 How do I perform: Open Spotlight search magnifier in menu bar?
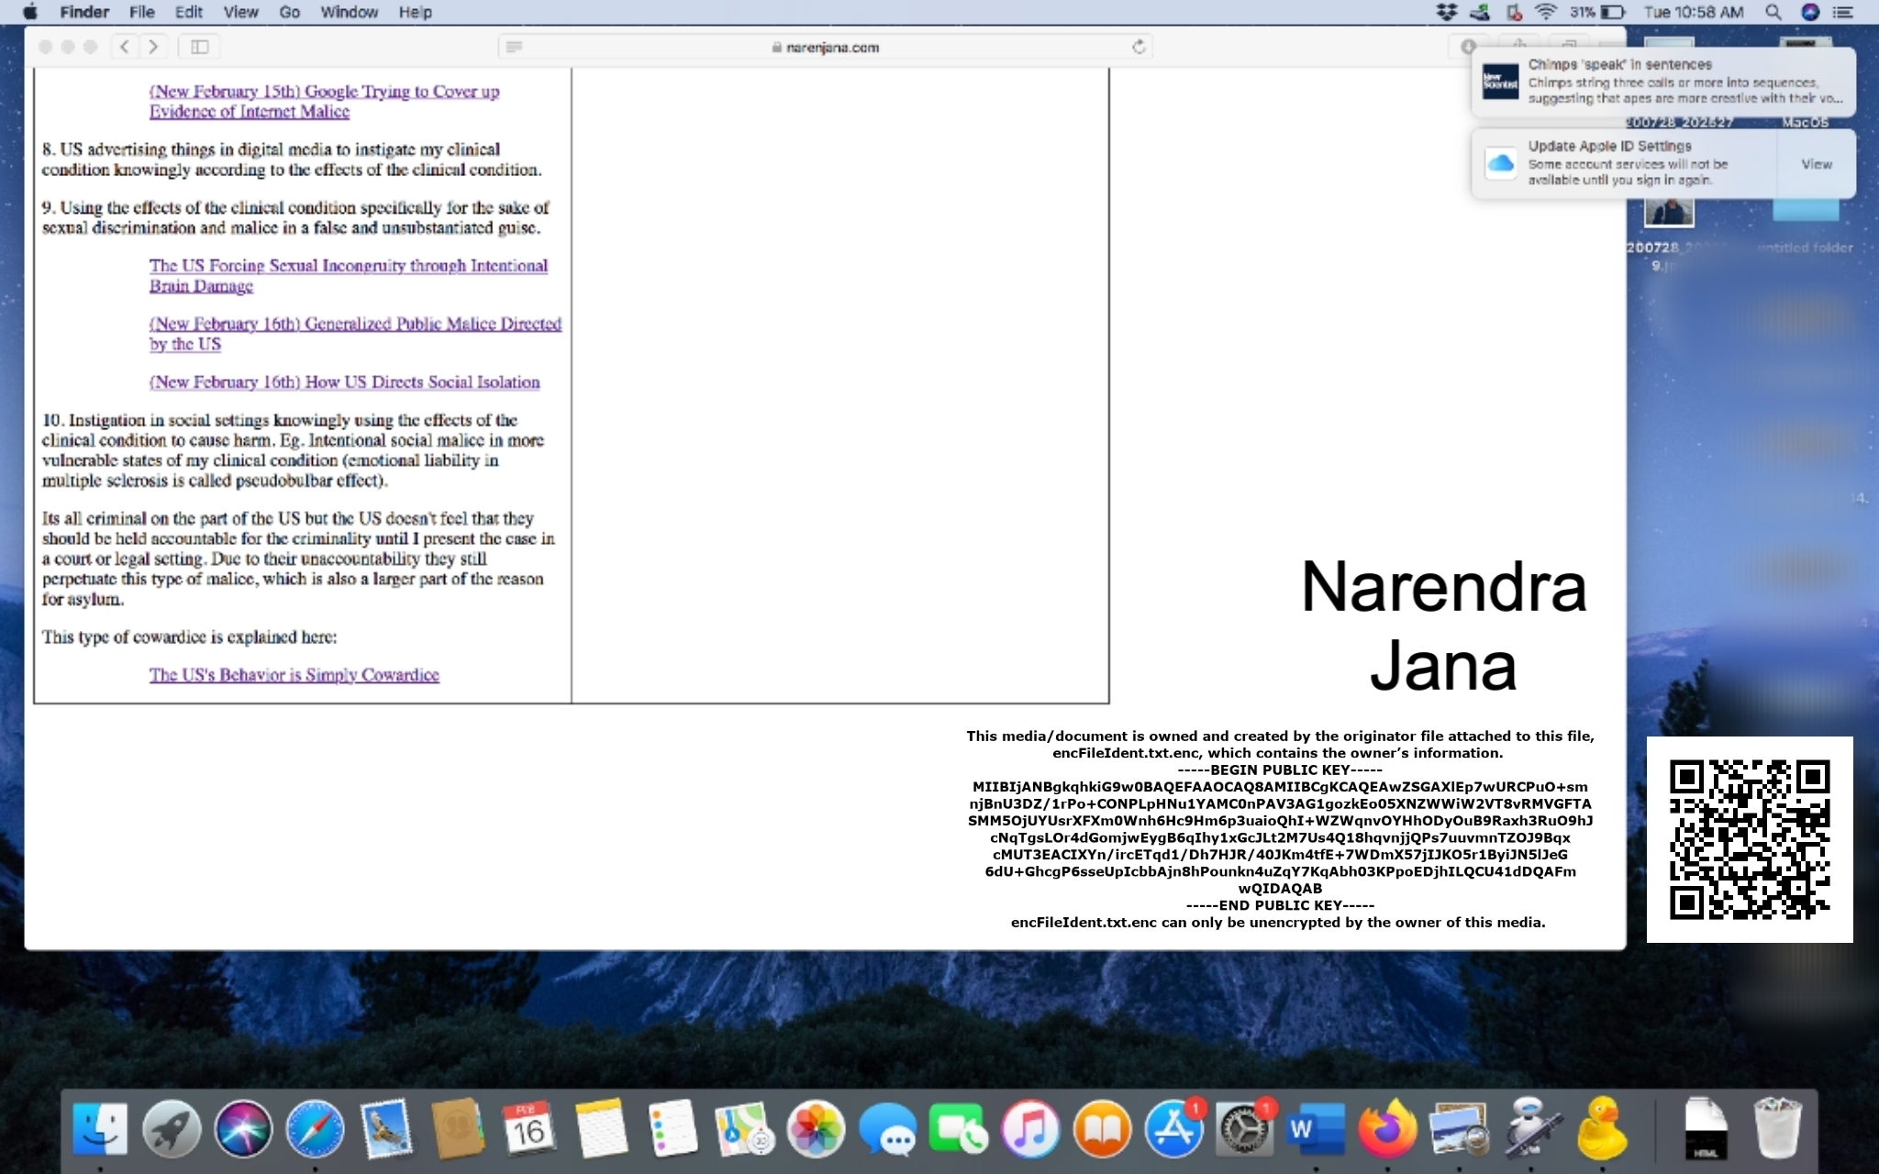point(1773,12)
